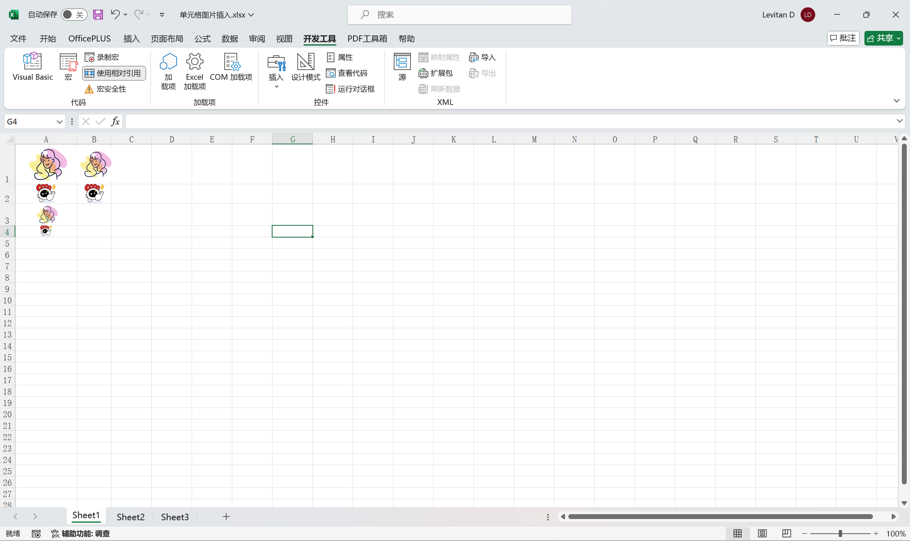Toggle 设计模式 design mode

(306, 66)
